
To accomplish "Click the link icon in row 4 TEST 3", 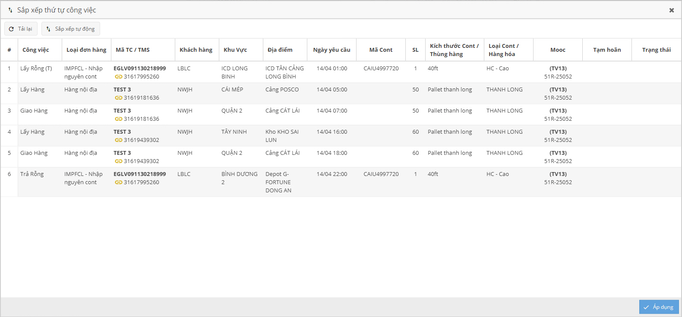I will pos(118,140).
